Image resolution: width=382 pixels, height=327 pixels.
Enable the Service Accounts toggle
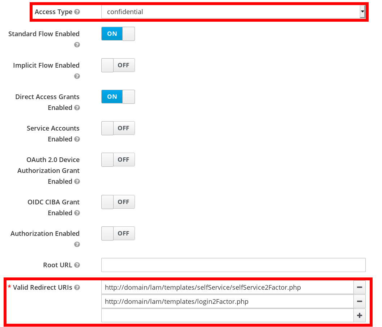pos(118,128)
